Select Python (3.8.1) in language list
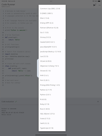Screen dimensions: 102x136 pyautogui.click(x=52, y=95)
